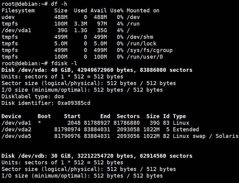This screenshot has width=239, height=183.
Task: Click the /sys/fs/cgroup mount path
Action: [150, 50]
